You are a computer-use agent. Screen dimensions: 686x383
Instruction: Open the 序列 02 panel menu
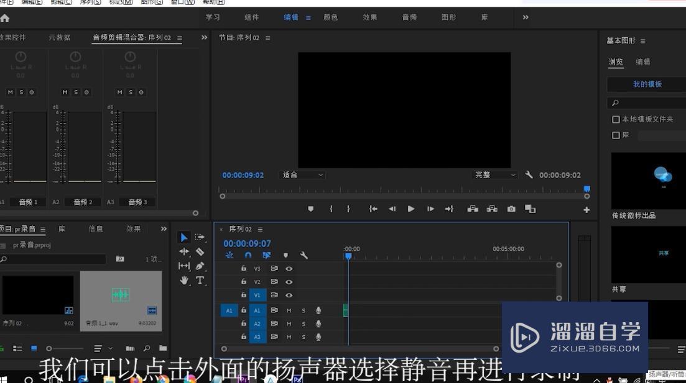point(259,229)
